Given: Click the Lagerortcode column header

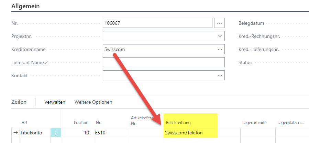Looking at the screenshot, I should [x=254, y=123].
